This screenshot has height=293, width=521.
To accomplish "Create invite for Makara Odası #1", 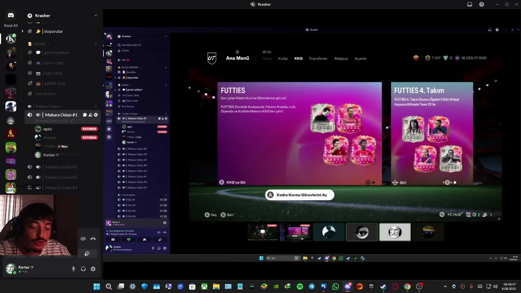I will pos(90,115).
